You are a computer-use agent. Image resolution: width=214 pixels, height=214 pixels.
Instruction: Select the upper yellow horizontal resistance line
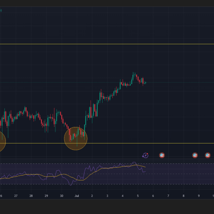point(107,44)
